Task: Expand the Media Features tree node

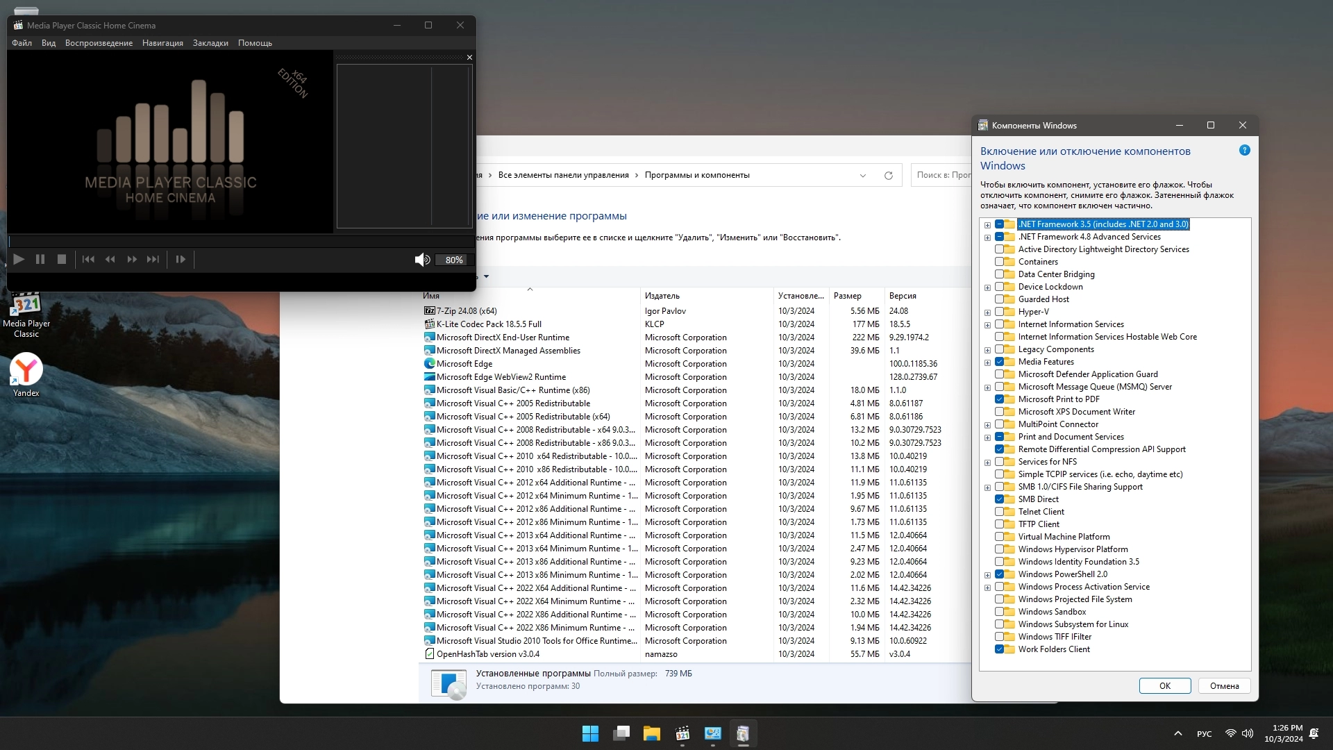Action: click(x=987, y=362)
